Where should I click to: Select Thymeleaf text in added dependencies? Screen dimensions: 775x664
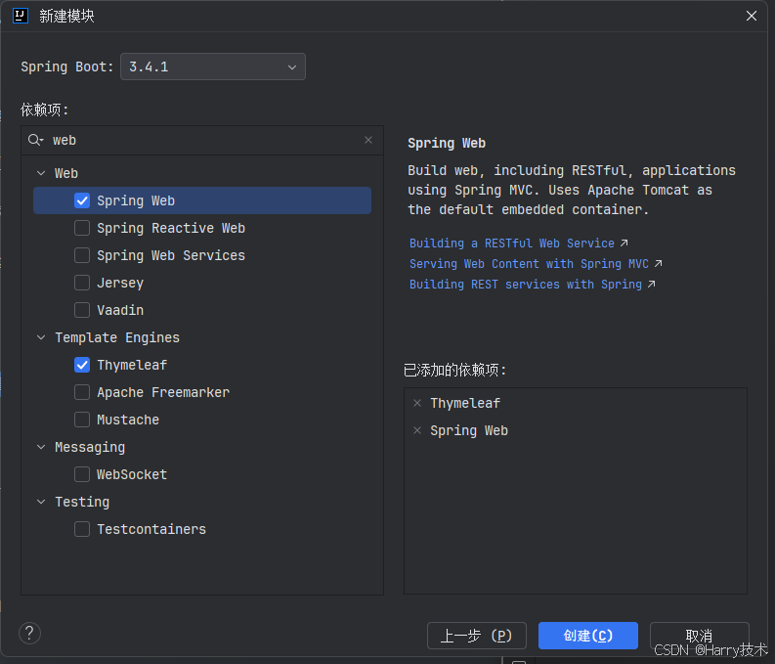coord(465,403)
